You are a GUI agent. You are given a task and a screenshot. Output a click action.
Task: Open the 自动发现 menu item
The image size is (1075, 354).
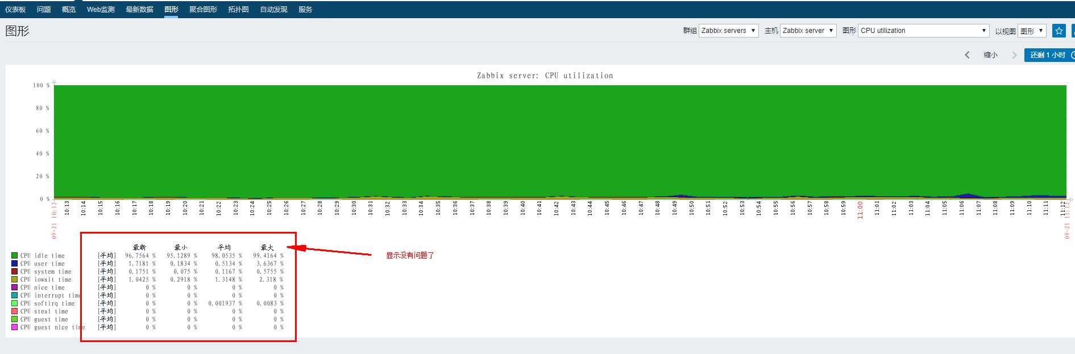273,9
